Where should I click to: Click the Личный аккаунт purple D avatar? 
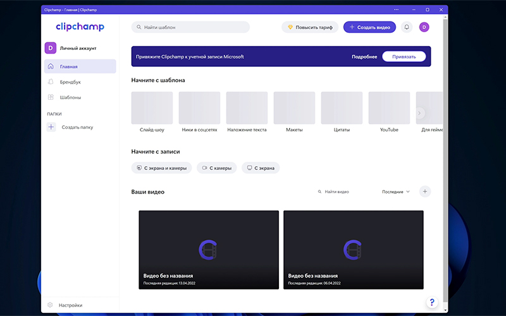click(x=51, y=48)
